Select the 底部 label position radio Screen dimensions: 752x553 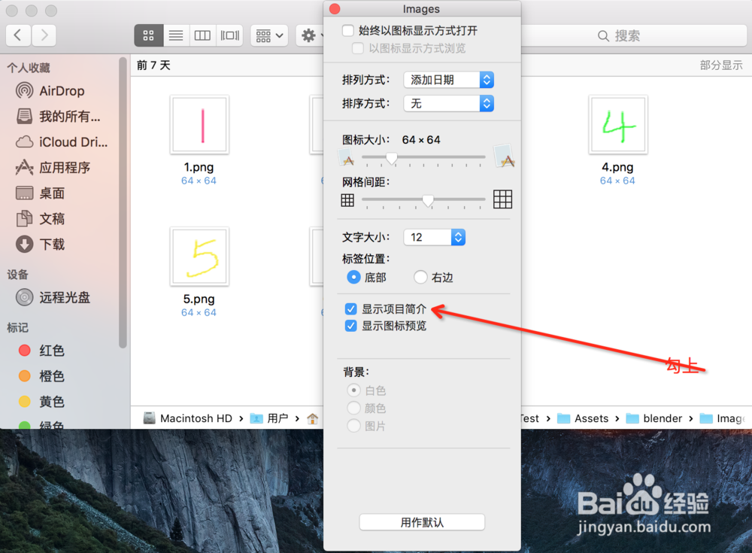[x=353, y=277]
